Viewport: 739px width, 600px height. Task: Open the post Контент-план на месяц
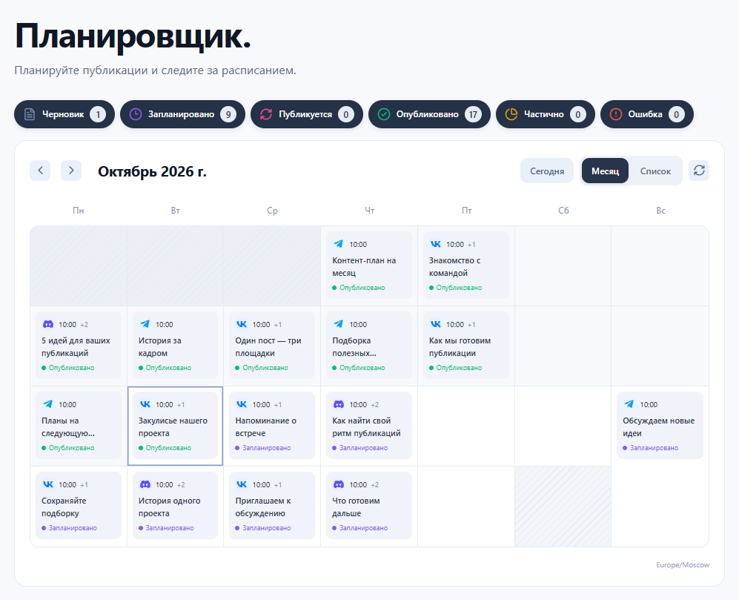(x=369, y=265)
